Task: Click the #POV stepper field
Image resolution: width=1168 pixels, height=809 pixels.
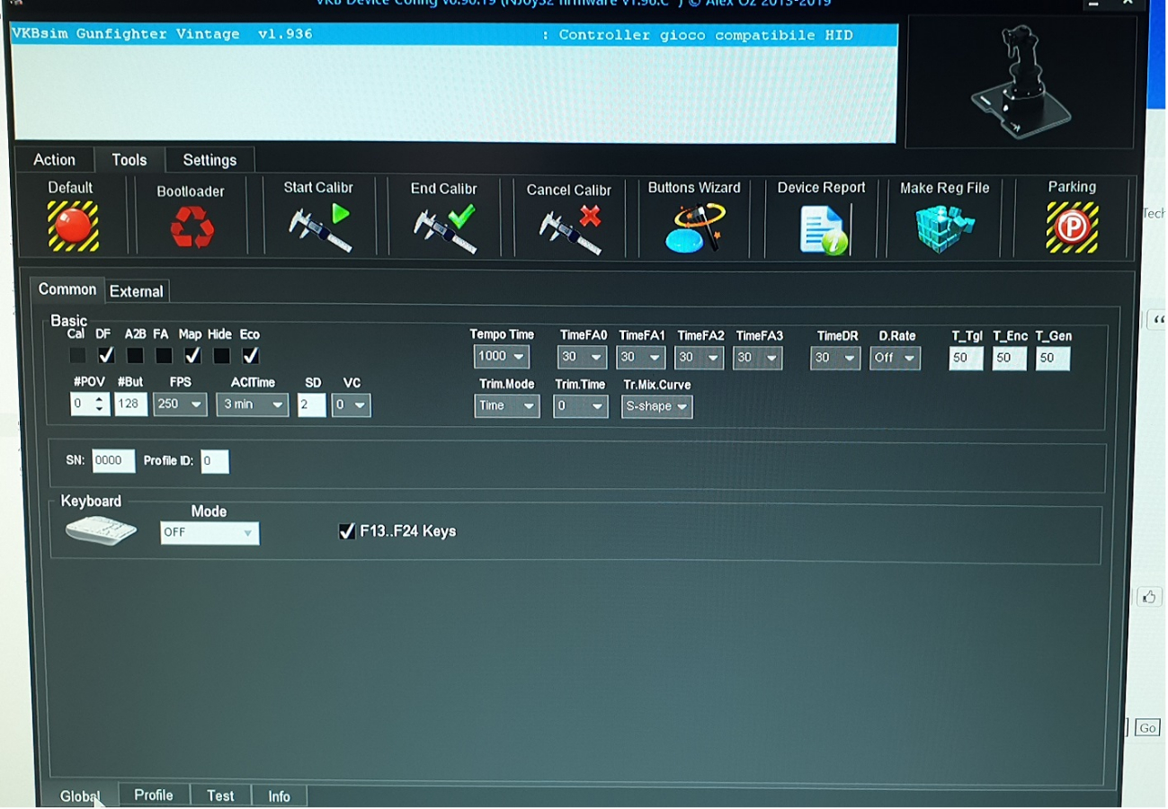Action: (x=90, y=404)
